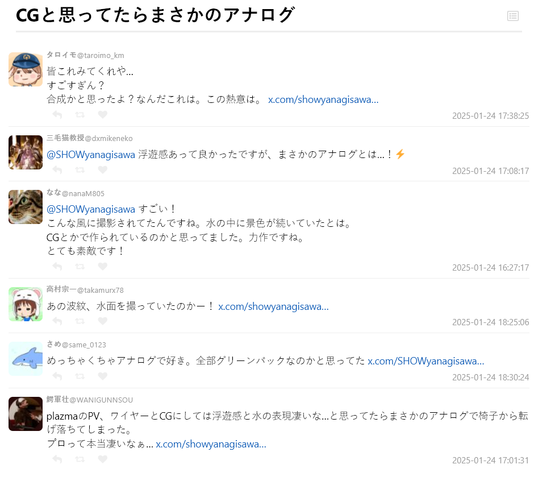Like nanaM805's tweet
Screen dimensions: 534x481
[x=102, y=266]
